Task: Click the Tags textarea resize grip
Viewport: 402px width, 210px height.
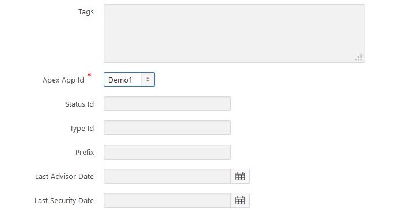Action: click(x=359, y=57)
